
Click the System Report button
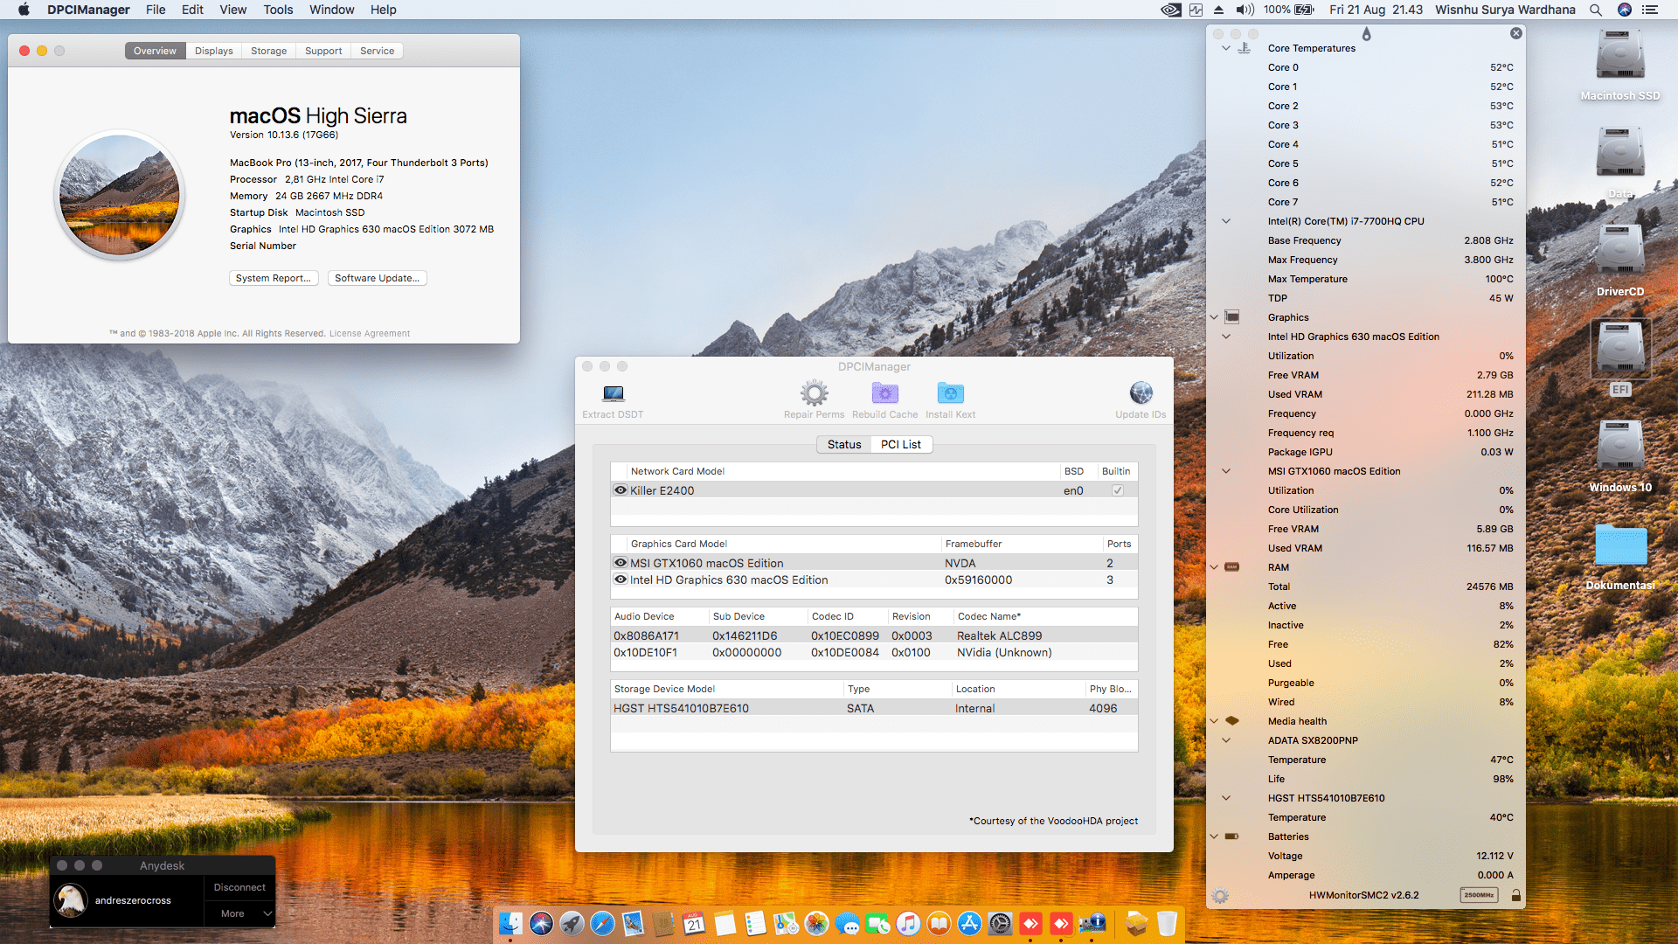coord(274,278)
